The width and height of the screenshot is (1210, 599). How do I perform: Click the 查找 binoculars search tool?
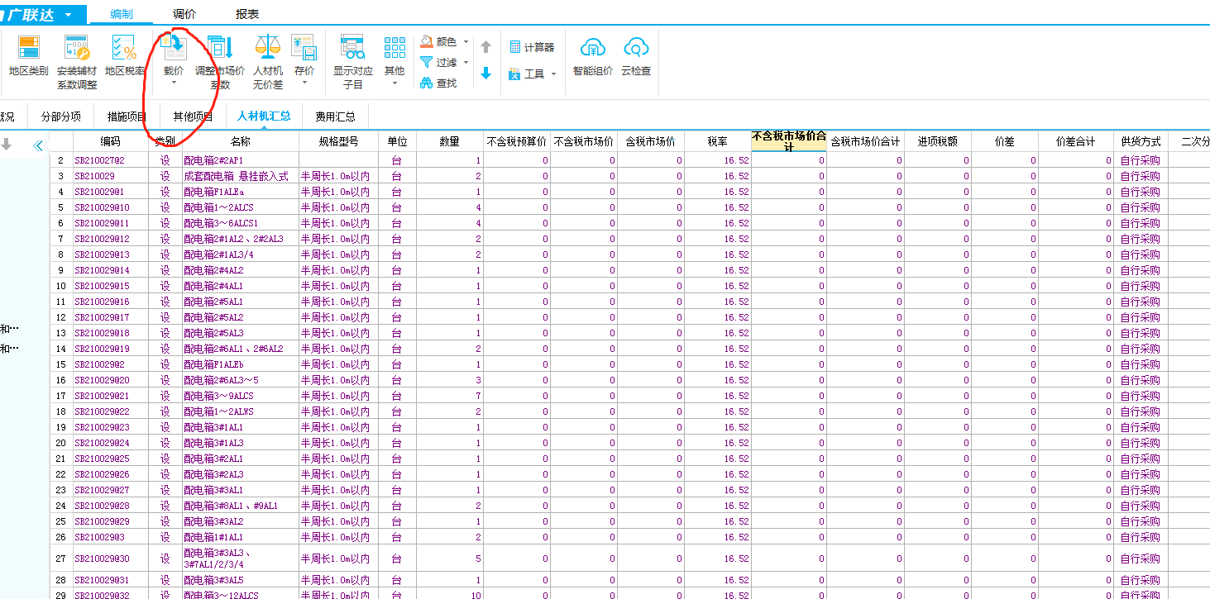[438, 83]
